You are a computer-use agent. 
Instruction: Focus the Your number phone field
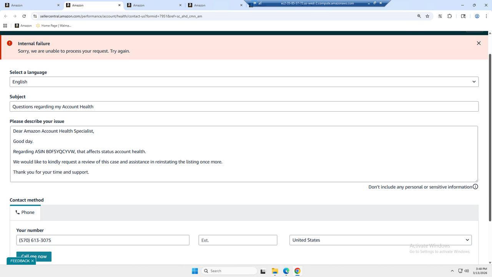click(x=103, y=240)
